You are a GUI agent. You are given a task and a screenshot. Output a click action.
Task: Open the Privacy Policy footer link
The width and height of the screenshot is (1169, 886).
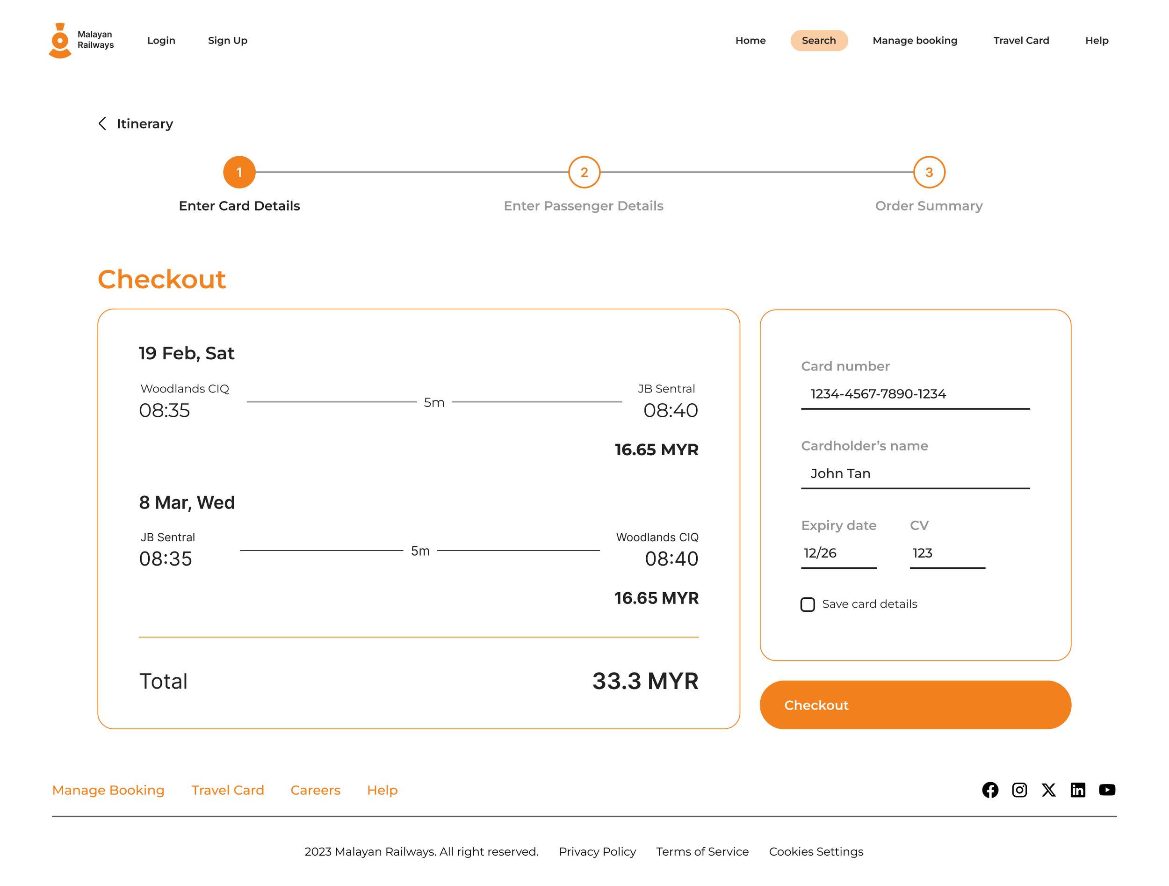[x=597, y=852]
